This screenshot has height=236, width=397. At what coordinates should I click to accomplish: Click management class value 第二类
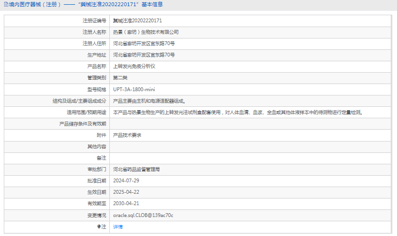120,78
